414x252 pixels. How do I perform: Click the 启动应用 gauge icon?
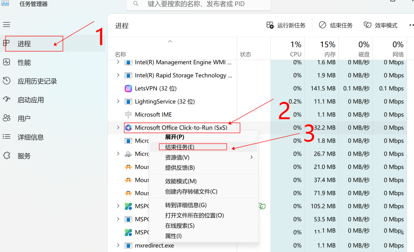click(7, 99)
